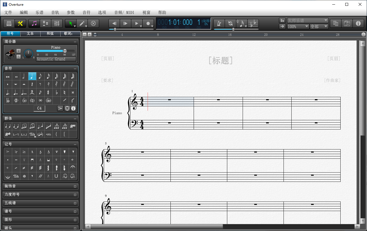Select the sharp accidental
367x231 pixels.
click(48, 93)
